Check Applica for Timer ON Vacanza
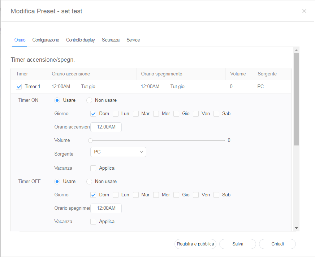 (x=93, y=168)
